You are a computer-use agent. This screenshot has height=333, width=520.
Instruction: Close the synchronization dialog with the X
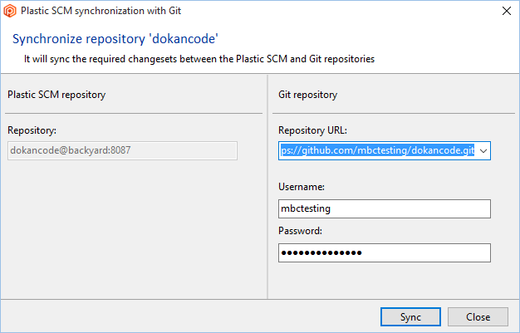pos(507,12)
